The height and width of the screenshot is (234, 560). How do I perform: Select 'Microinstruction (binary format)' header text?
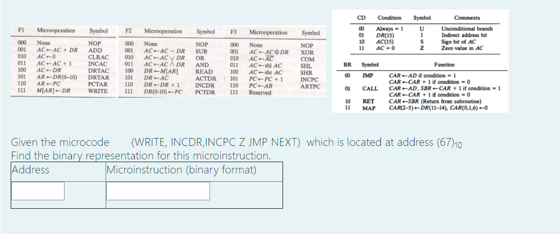point(181,170)
